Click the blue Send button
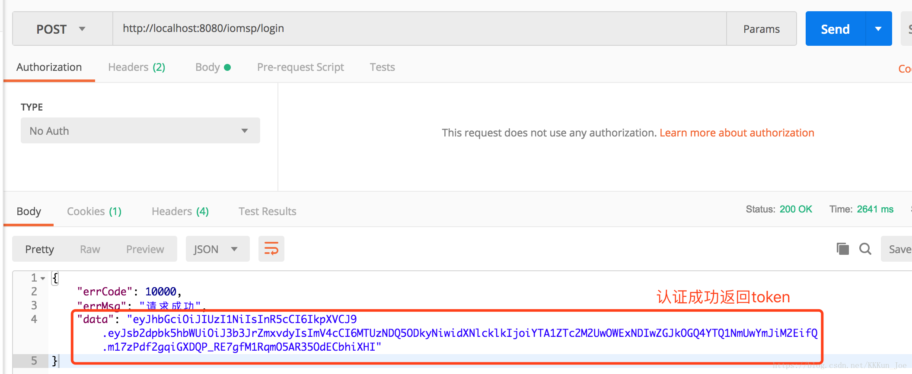The width and height of the screenshot is (912, 374). 835,29
